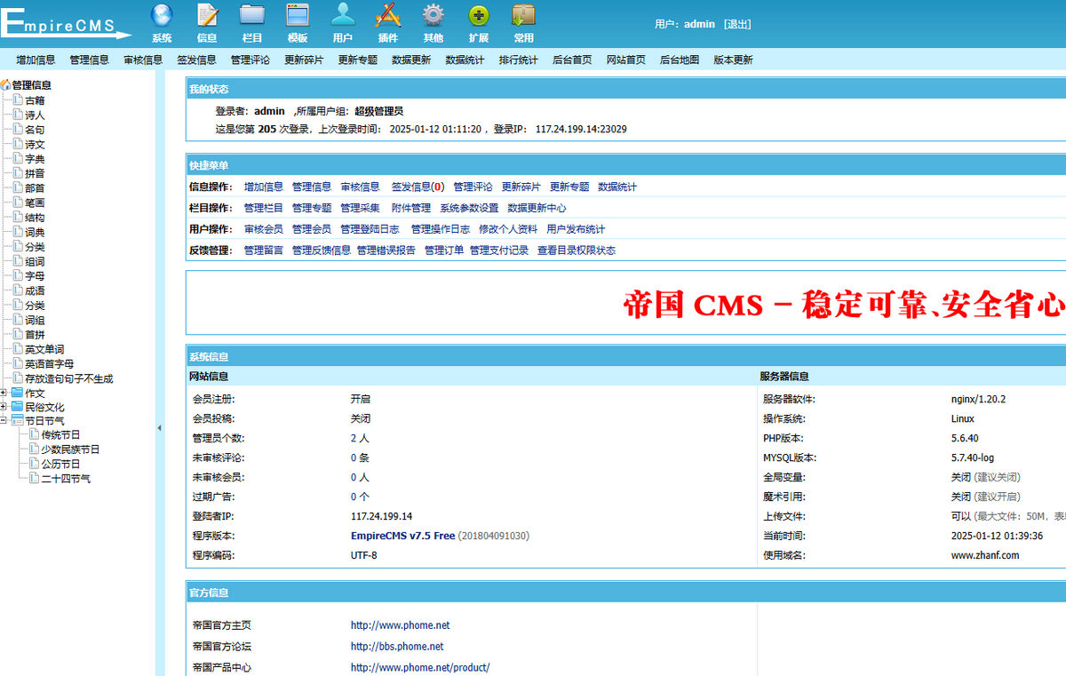Open 管理支付记录 quick link
The width and height of the screenshot is (1066, 676).
click(x=499, y=251)
